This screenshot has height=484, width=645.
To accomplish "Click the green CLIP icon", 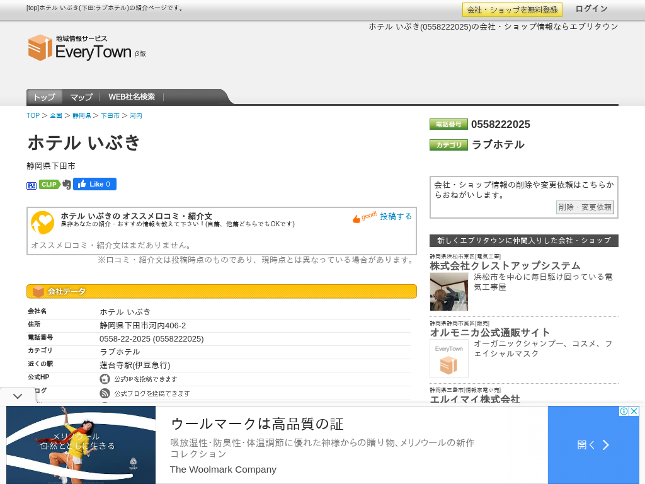I will (x=49, y=185).
